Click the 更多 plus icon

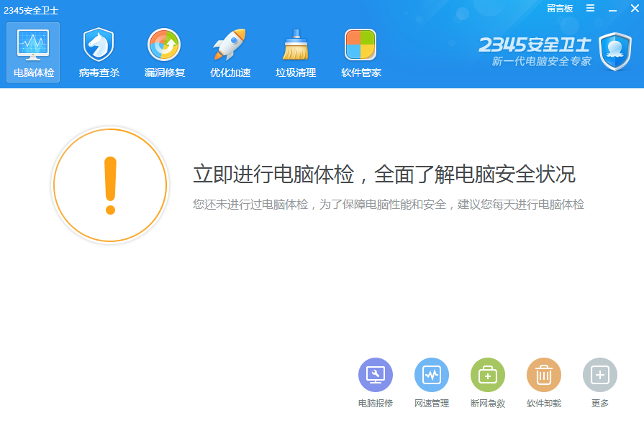click(600, 374)
